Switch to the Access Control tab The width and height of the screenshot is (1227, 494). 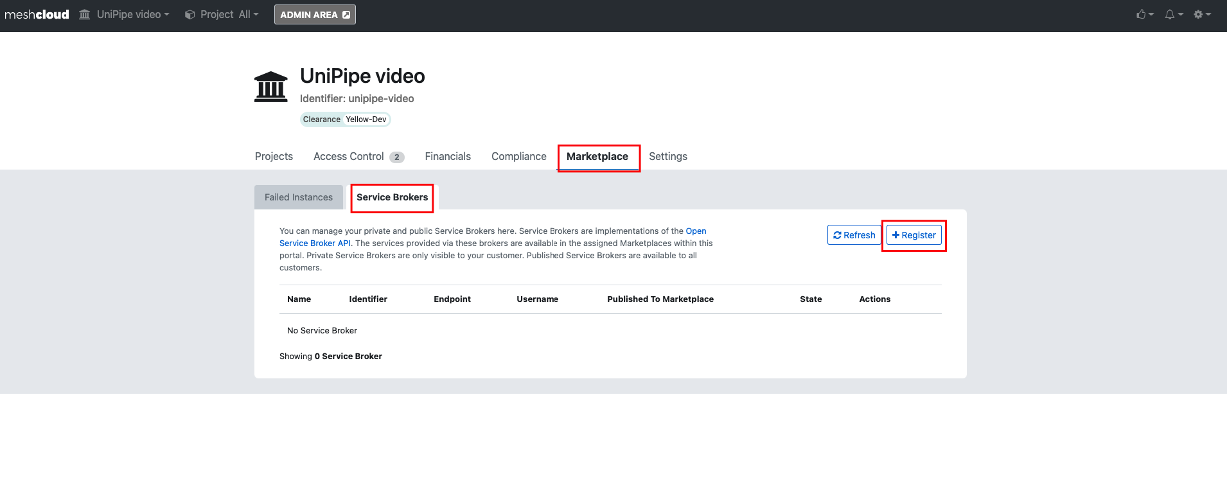pyautogui.click(x=358, y=156)
